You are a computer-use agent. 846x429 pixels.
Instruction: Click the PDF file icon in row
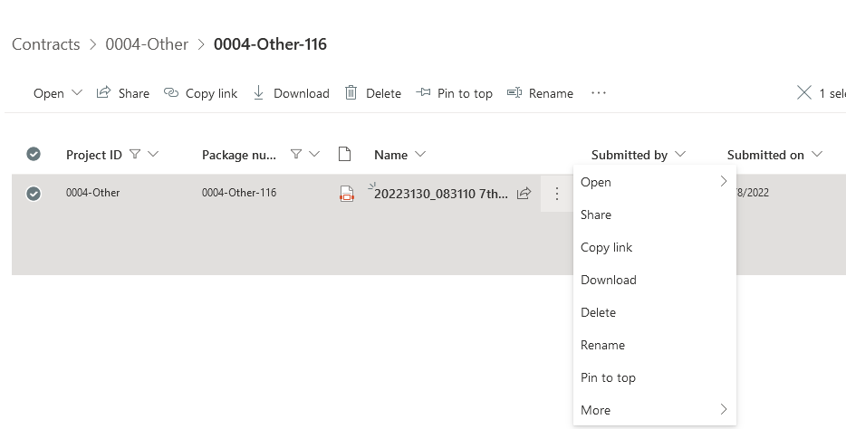click(346, 194)
